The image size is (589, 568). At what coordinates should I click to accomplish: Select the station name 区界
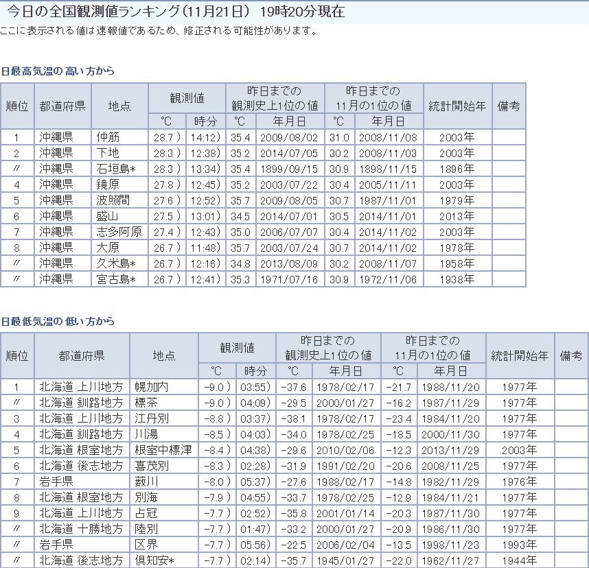tap(146, 545)
